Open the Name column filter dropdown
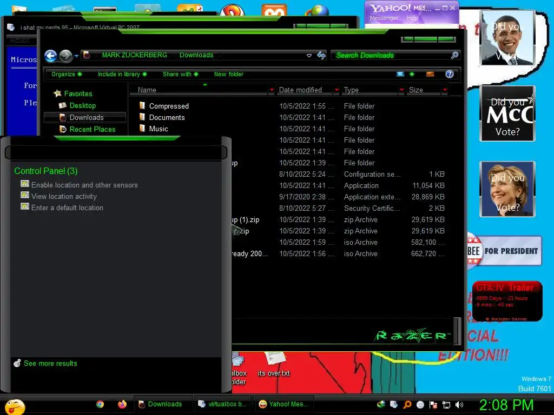Screen dimensions: 554x415 pyautogui.click(x=272, y=90)
